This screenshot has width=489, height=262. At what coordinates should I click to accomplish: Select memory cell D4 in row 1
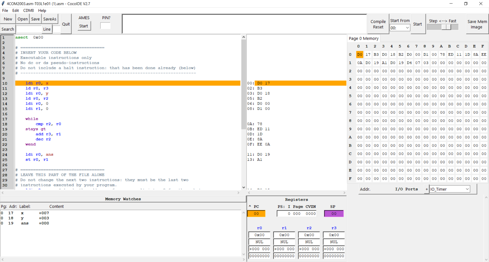[409, 63]
